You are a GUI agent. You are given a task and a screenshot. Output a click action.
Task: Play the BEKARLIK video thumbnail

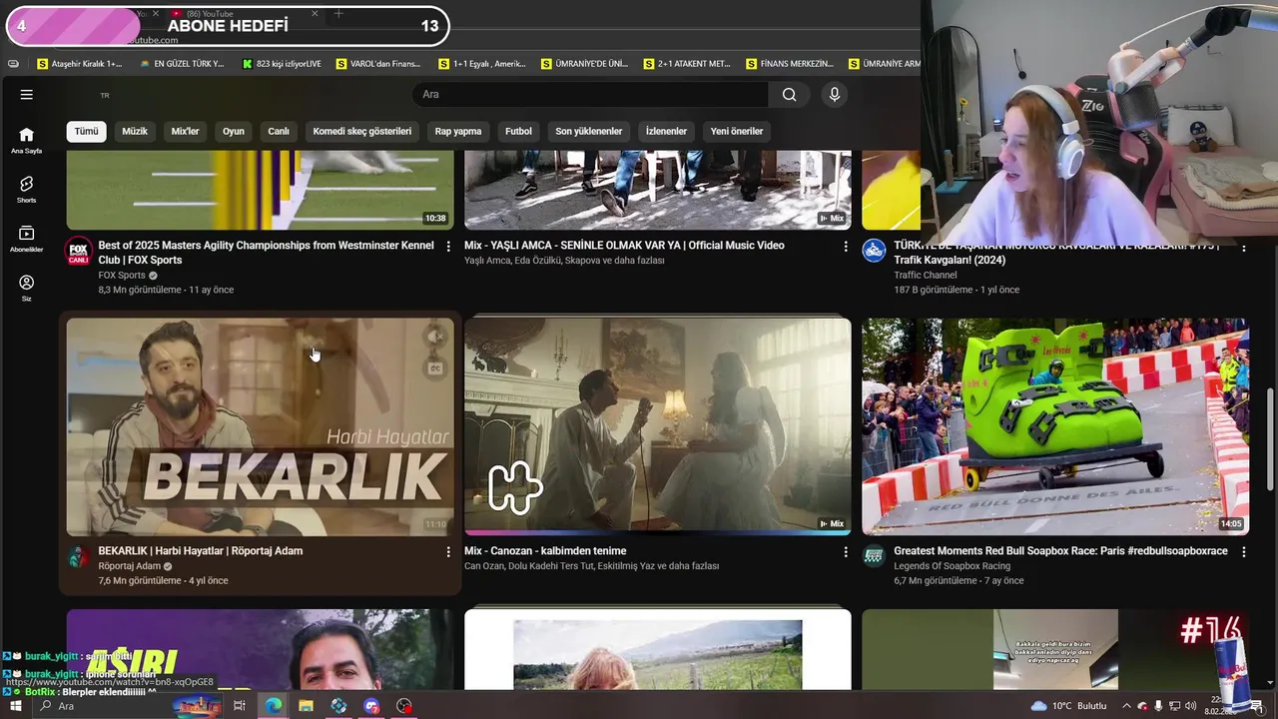click(260, 426)
